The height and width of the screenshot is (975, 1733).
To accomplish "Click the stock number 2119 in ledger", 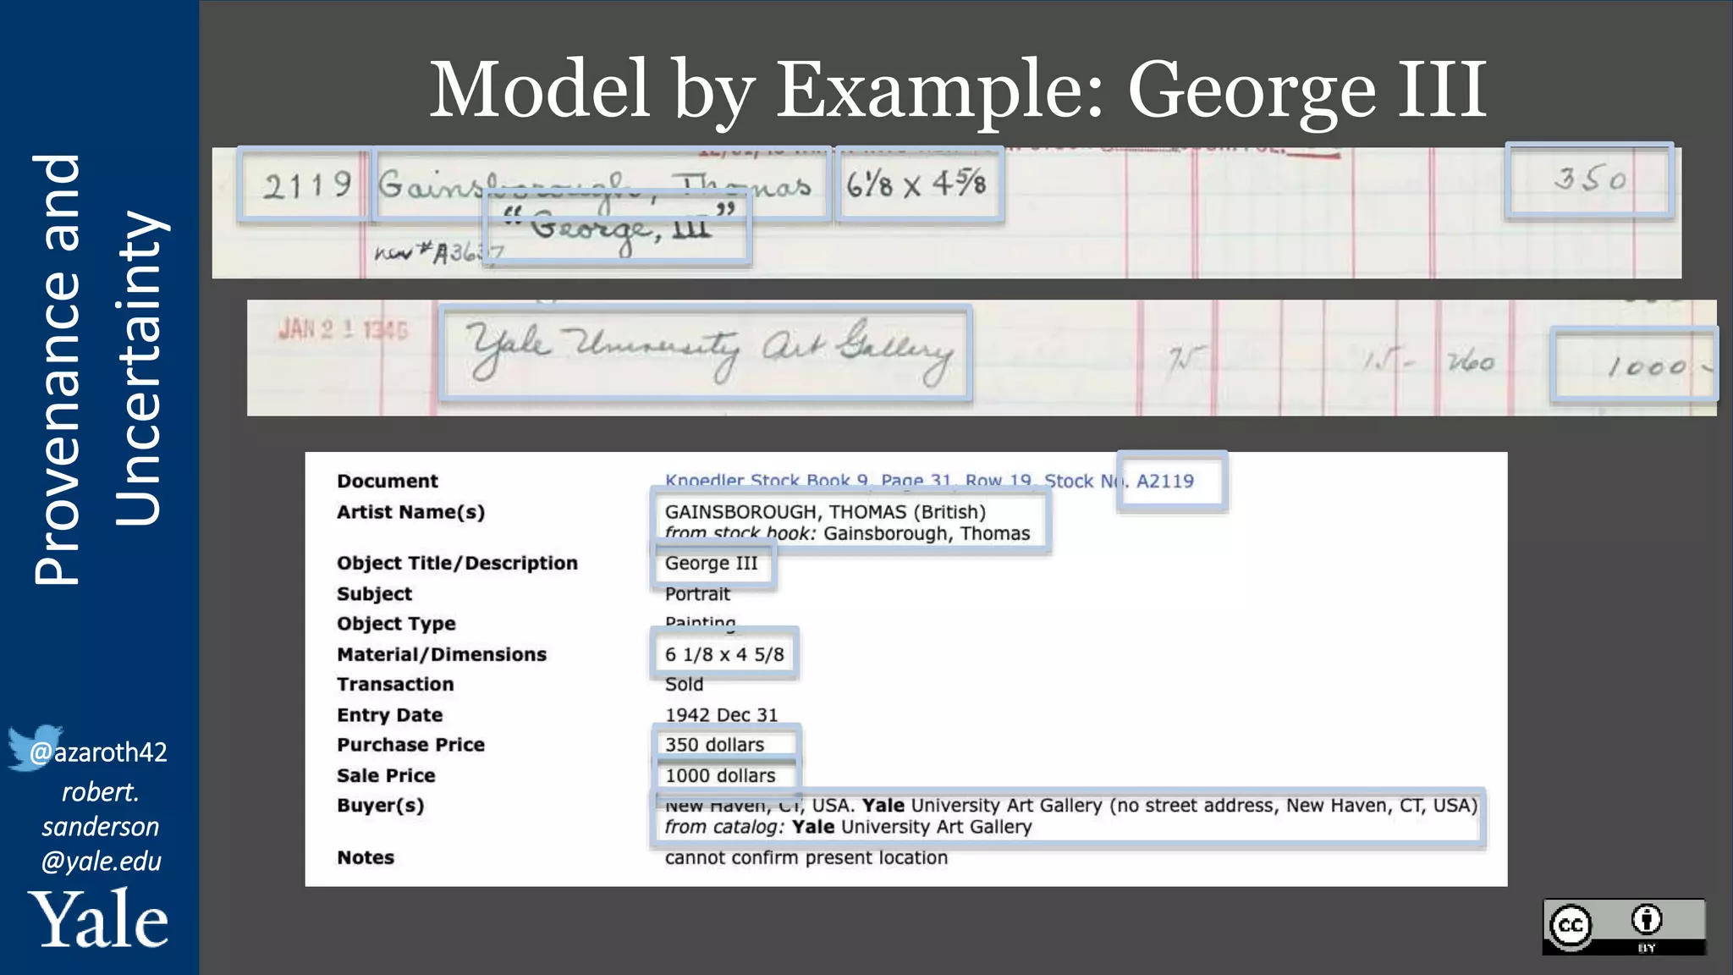I will click(306, 185).
